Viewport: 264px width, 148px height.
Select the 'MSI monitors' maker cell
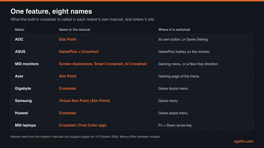click(x=27, y=64)
